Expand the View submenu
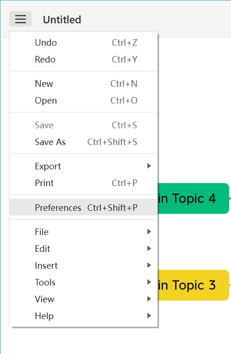The width and height of the screenshot is (231, 354). tap(84, 299)
